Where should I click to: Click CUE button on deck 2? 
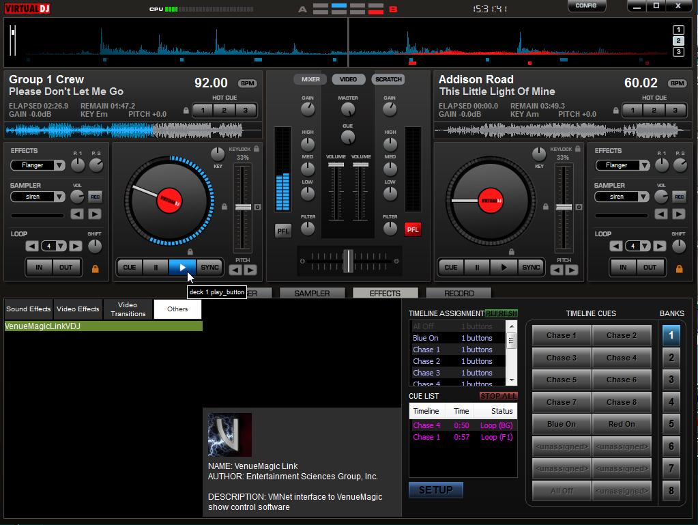[451, 267]
